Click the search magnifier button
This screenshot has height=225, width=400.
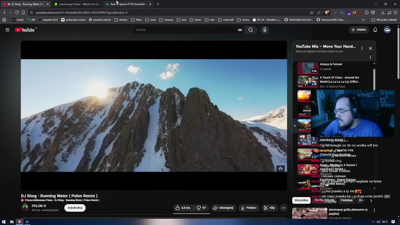click(x=251, y=30)
